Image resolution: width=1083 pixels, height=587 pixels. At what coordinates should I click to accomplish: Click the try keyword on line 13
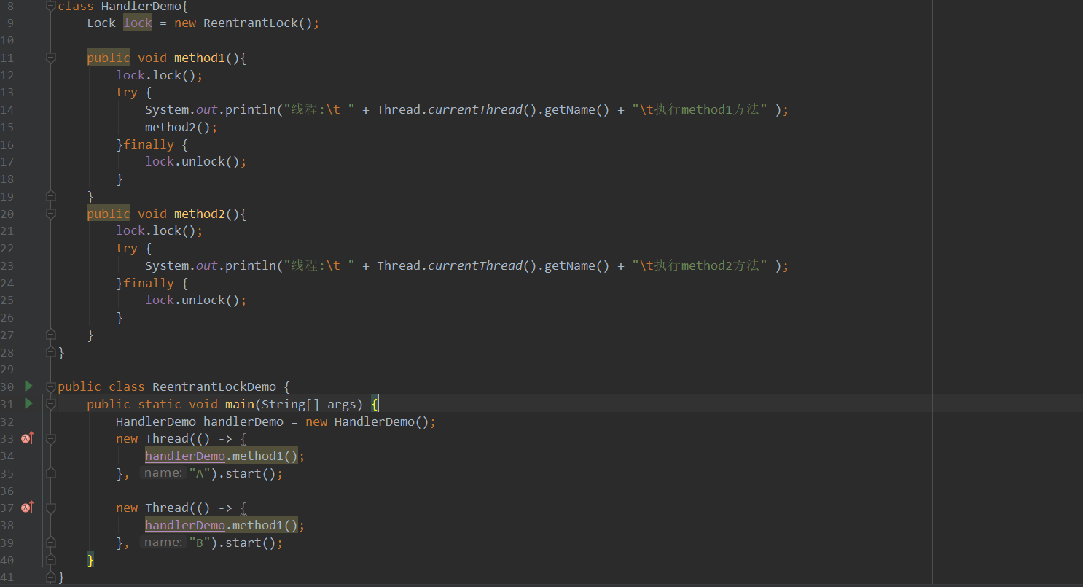[x=127, y=92]
